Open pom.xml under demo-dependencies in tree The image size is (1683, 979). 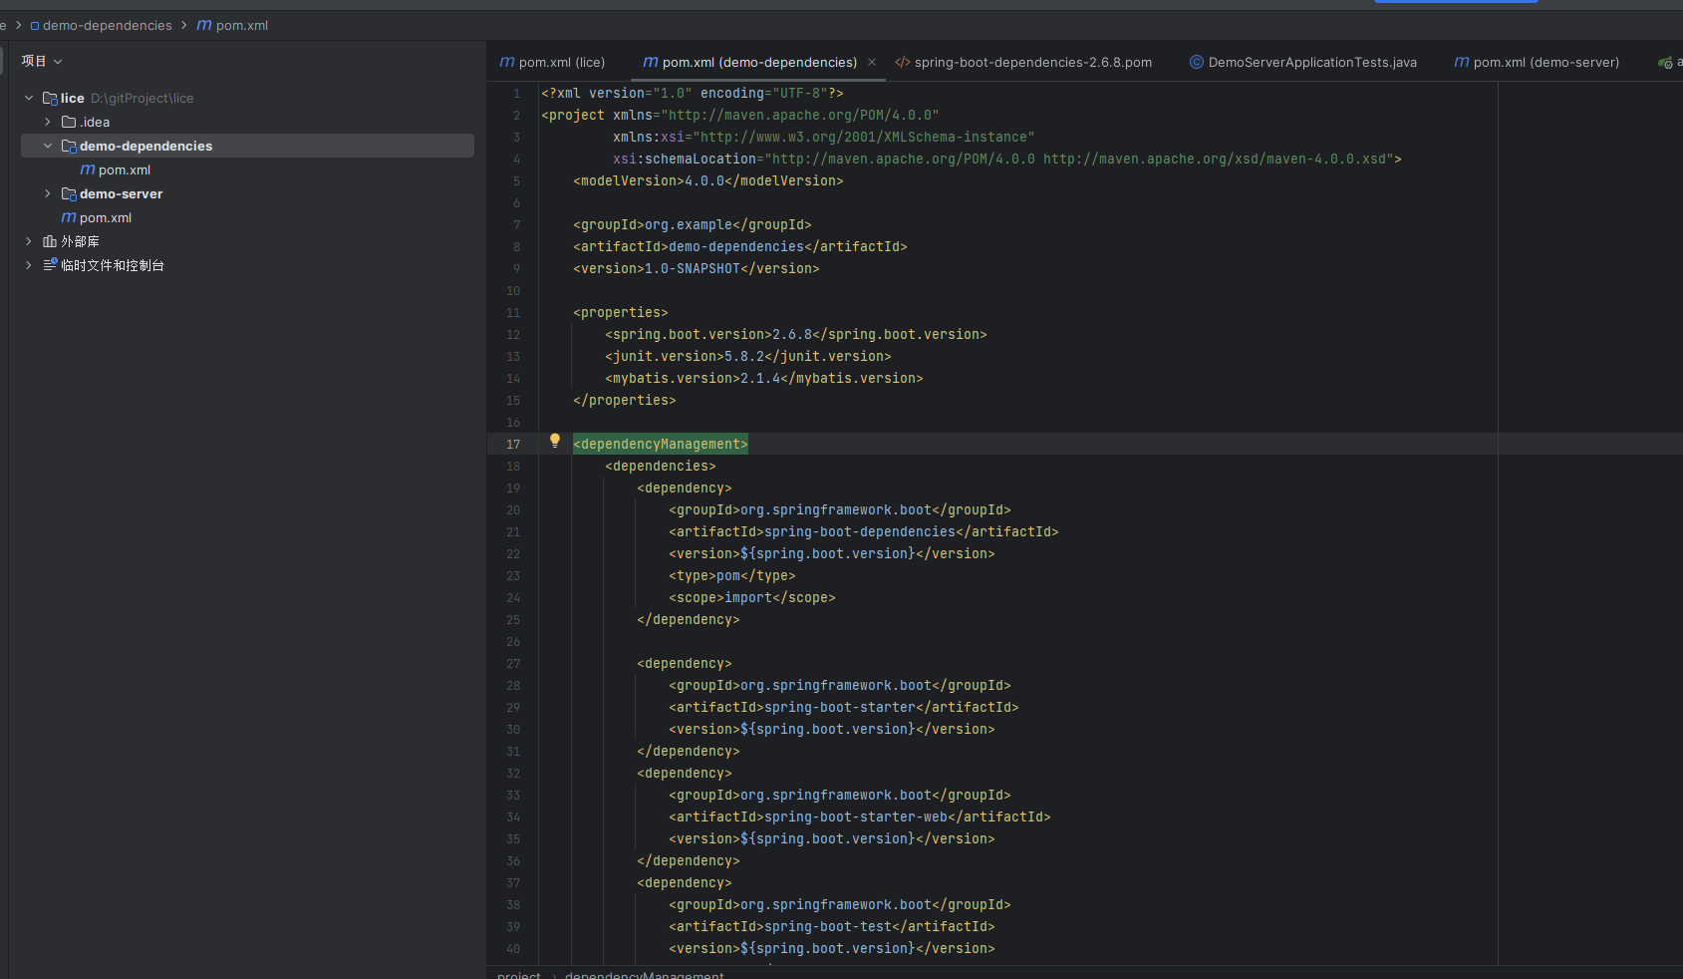124,169
